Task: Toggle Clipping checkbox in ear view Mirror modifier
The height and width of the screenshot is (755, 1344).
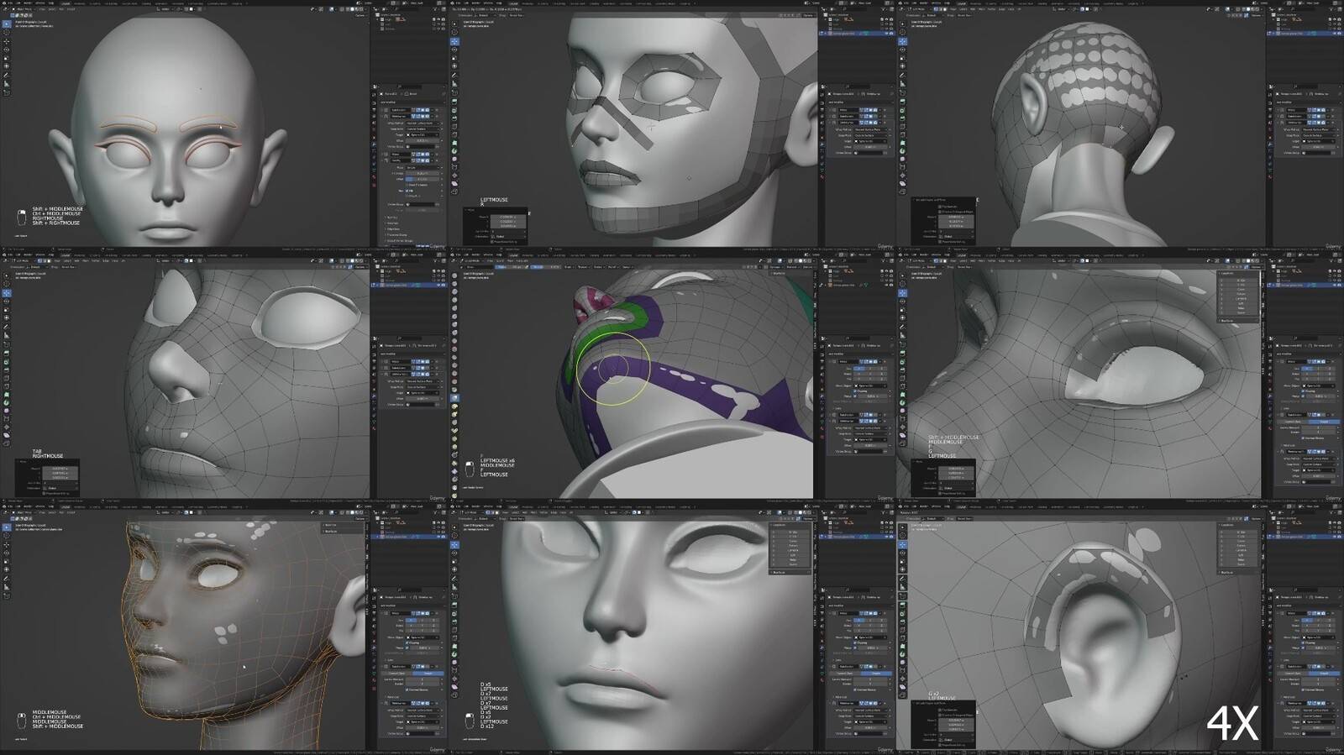Action: tap(1301, 642)
